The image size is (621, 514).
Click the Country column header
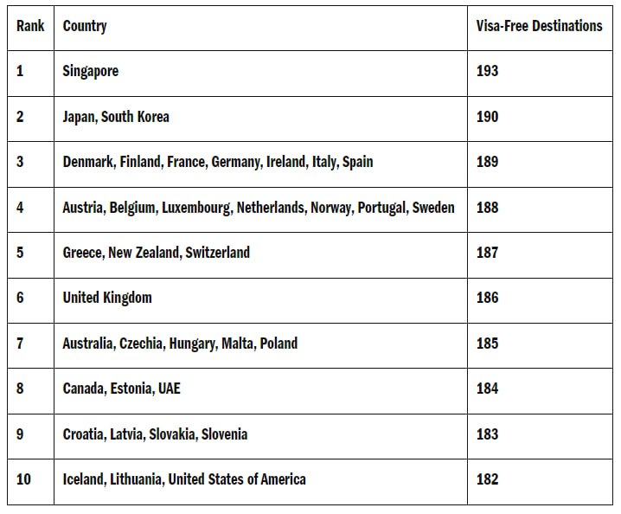[85, 26]
